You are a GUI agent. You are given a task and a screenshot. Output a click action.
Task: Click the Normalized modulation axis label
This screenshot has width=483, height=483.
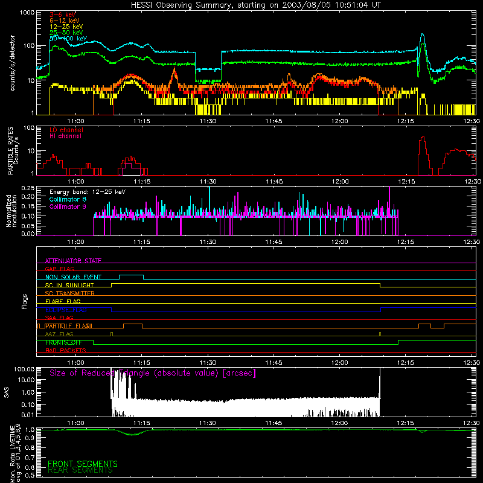point(11,211)
